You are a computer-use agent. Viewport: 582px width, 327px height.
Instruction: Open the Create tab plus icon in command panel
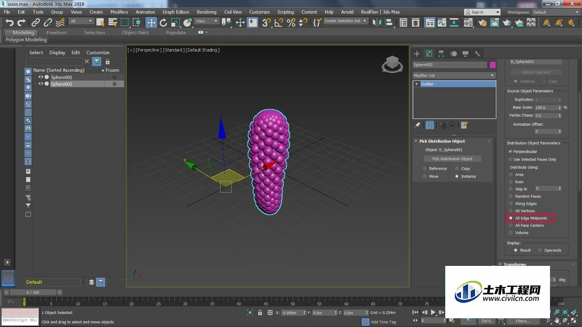point(417,54)
